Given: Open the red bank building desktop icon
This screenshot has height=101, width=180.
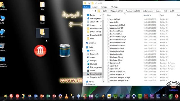Looking at the screenshot, I should pyautogui.click(x=40, y=51).
